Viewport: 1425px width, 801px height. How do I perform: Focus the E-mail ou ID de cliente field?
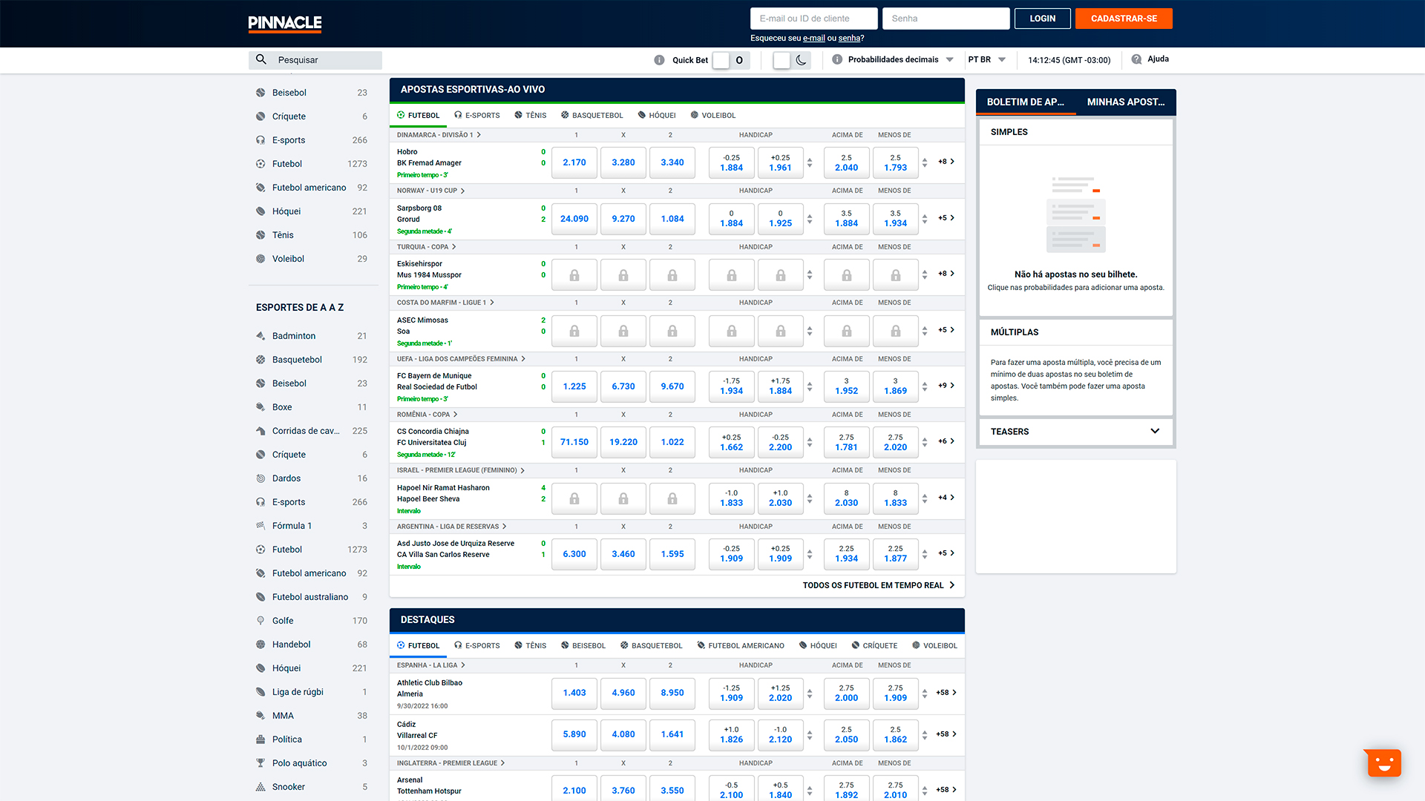coord(813,19)
